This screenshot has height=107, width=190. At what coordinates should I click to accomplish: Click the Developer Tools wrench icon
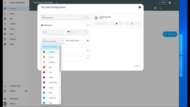[5, 86]
